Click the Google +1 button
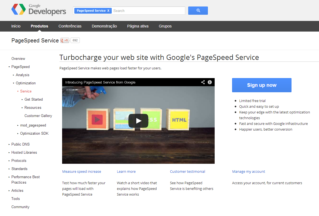 click(x=65, y=41)
